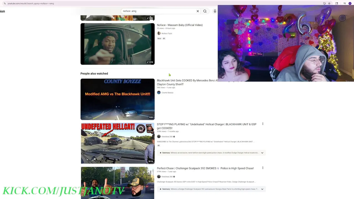Click the webcam overlay video feed
354x199 pixels.
pyautogui.click(x=286, y=43)
